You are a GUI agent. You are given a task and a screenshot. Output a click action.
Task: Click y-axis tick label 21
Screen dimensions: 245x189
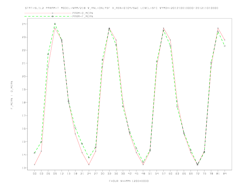click(x=24, y=63)
